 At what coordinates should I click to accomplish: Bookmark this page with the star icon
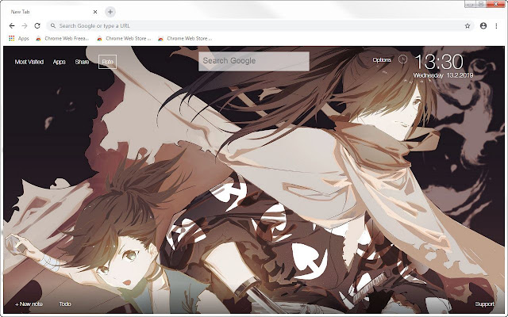(468, 26)
